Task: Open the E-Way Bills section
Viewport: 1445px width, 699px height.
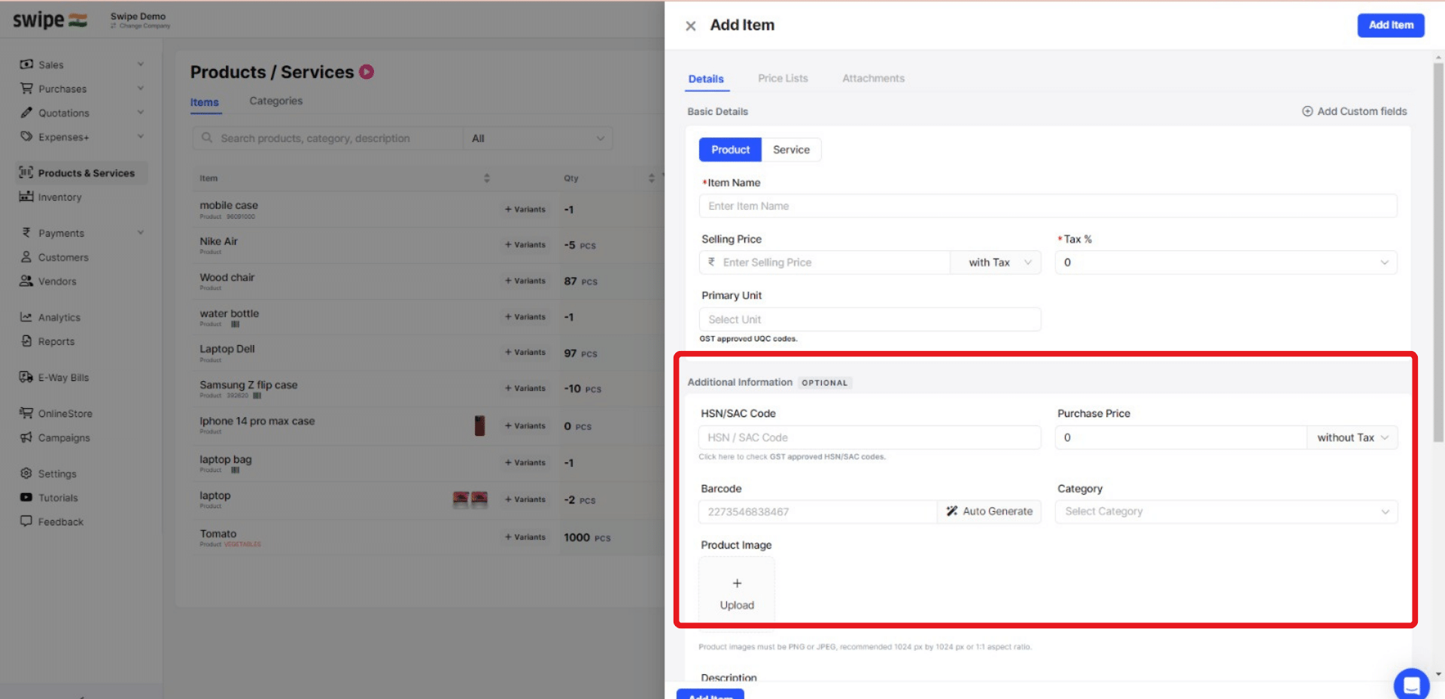Action: [x=63, y=377]
